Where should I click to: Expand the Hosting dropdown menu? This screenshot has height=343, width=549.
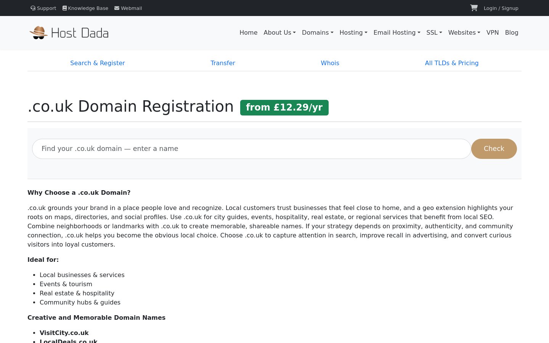[x=353, y=33]
